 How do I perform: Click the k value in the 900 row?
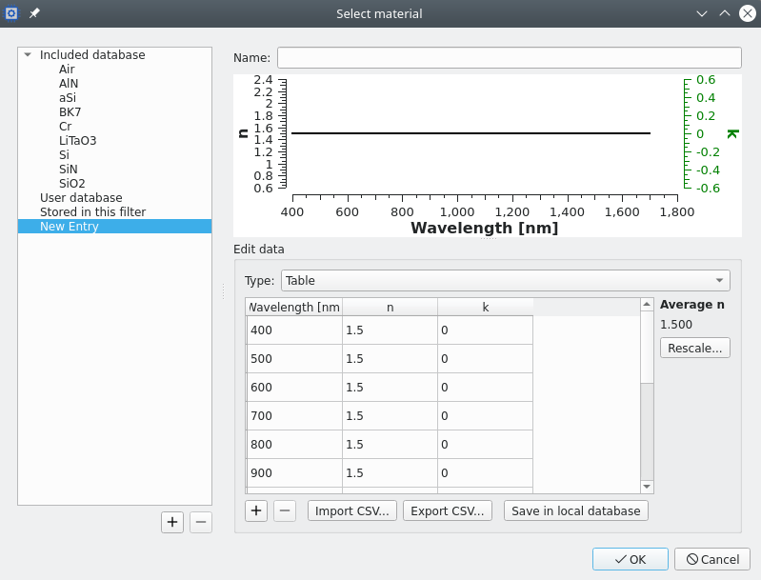(486, 473)
